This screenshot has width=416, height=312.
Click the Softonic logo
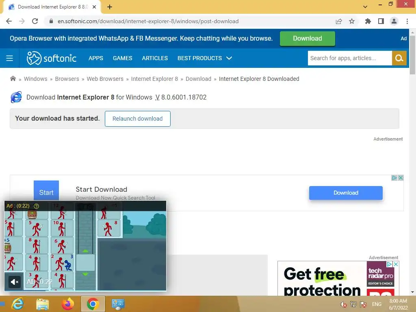tap(52, 58)
